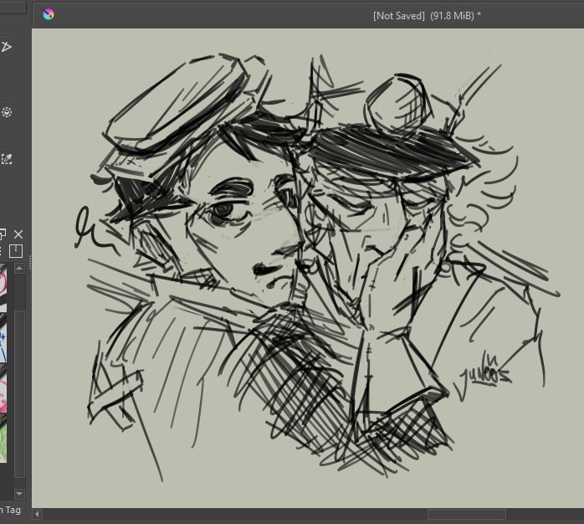Screen dimensions: 584x524
Task: Select the dashed-circle selection tool
Action: (7, 112)
